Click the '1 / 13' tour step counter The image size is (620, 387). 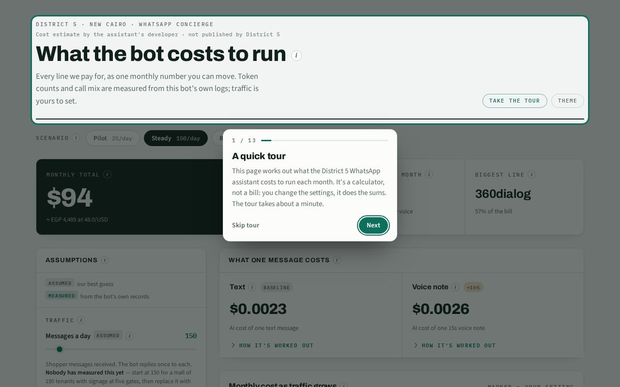tap(244, 140)
